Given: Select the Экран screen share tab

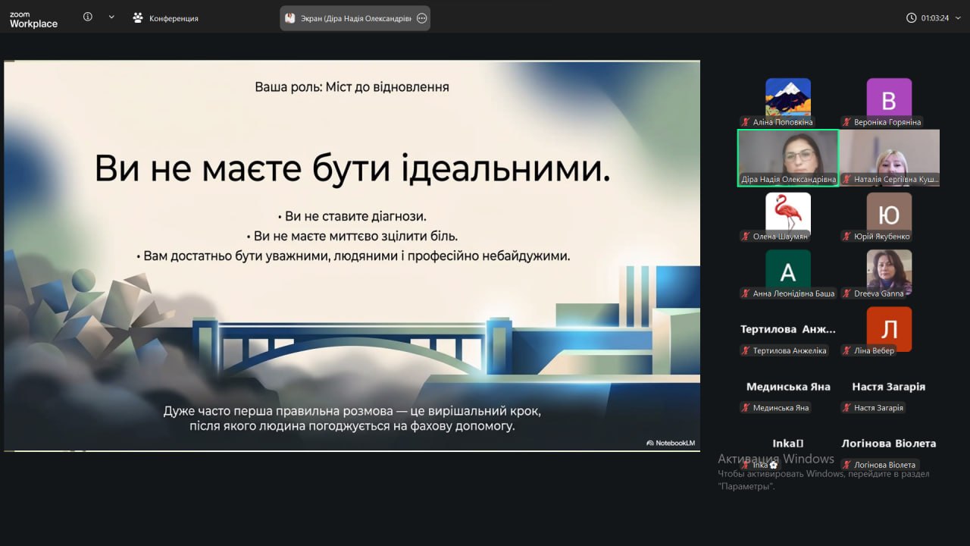Looking at the screenshot, I should [x=349, y=18].
